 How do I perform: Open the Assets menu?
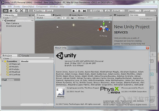(x=17, y=7)
